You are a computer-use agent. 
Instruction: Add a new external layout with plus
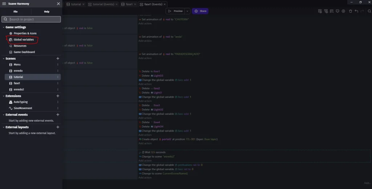pyautogui.click(x=58, y=127)
